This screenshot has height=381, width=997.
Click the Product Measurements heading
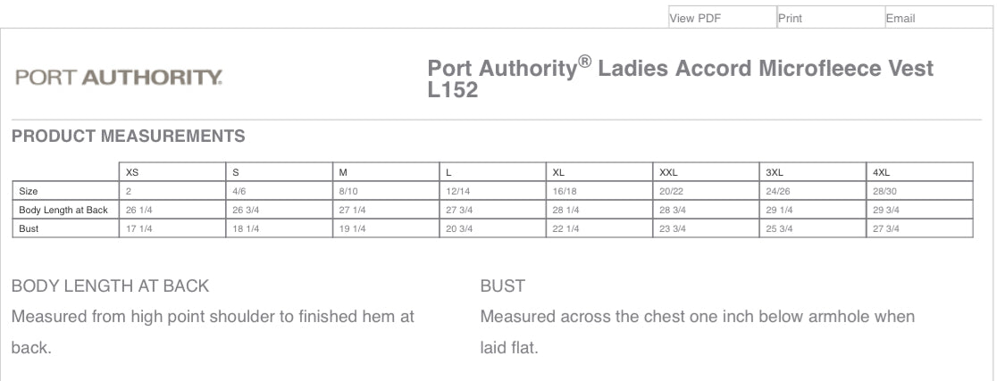[128, 137]
